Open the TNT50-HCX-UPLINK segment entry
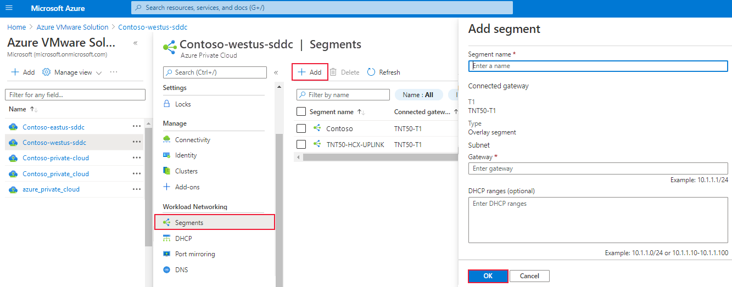This screenshot has width=732, height=287. point(355,144)
